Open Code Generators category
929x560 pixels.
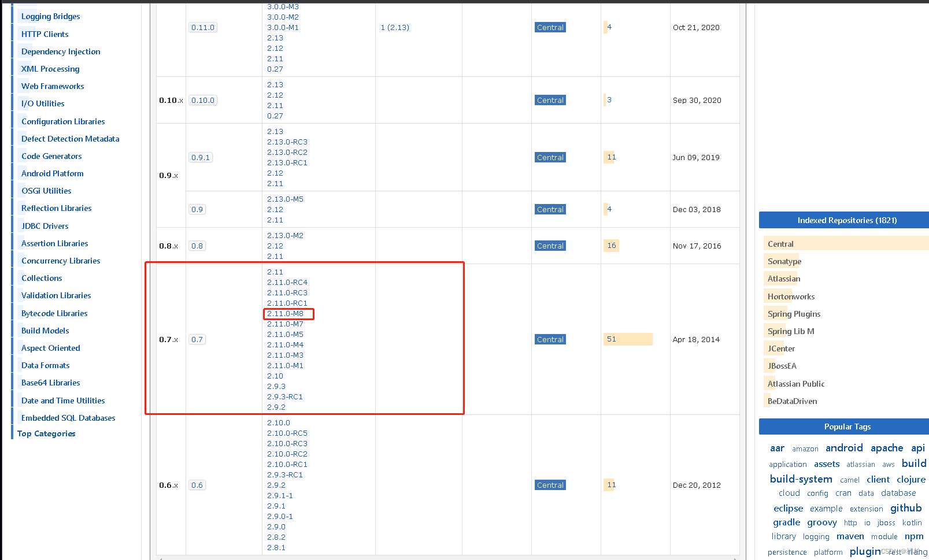51,156
